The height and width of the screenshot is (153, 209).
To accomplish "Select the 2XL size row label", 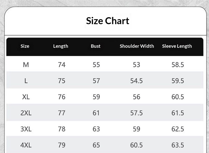I will 26,113.
